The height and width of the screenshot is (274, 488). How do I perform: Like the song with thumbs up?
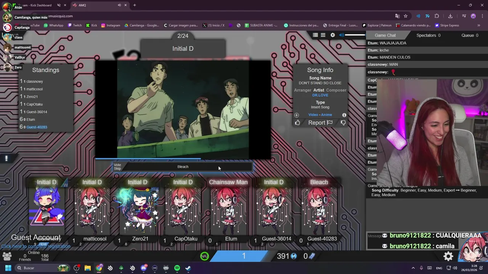pyautogui.click(x=297, y=123)
